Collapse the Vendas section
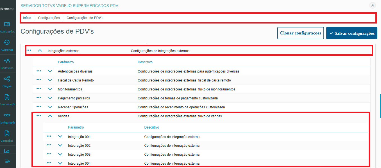381x168 pixels. tap(50, 116)
